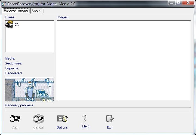Click the Capacity: label
This screenshot has width=196, height=135.
click(x=12, y=68)
